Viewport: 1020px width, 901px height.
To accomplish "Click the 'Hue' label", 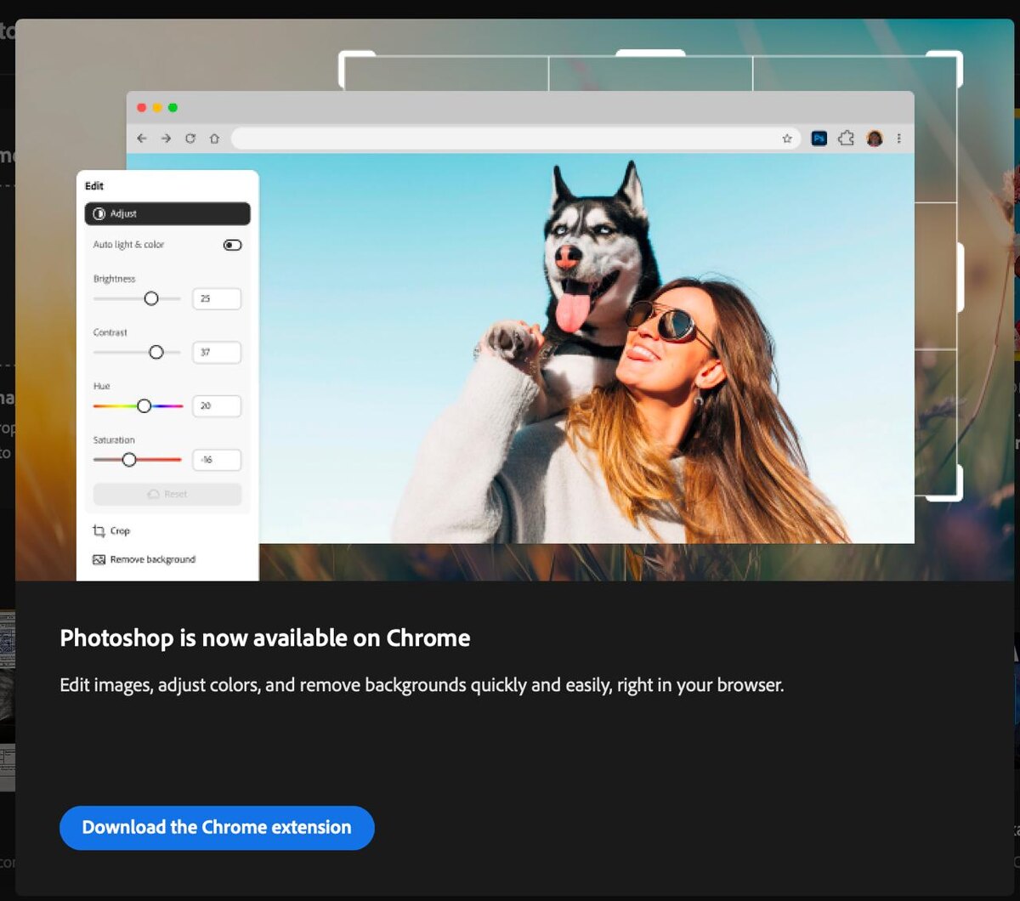I will 102,386.
